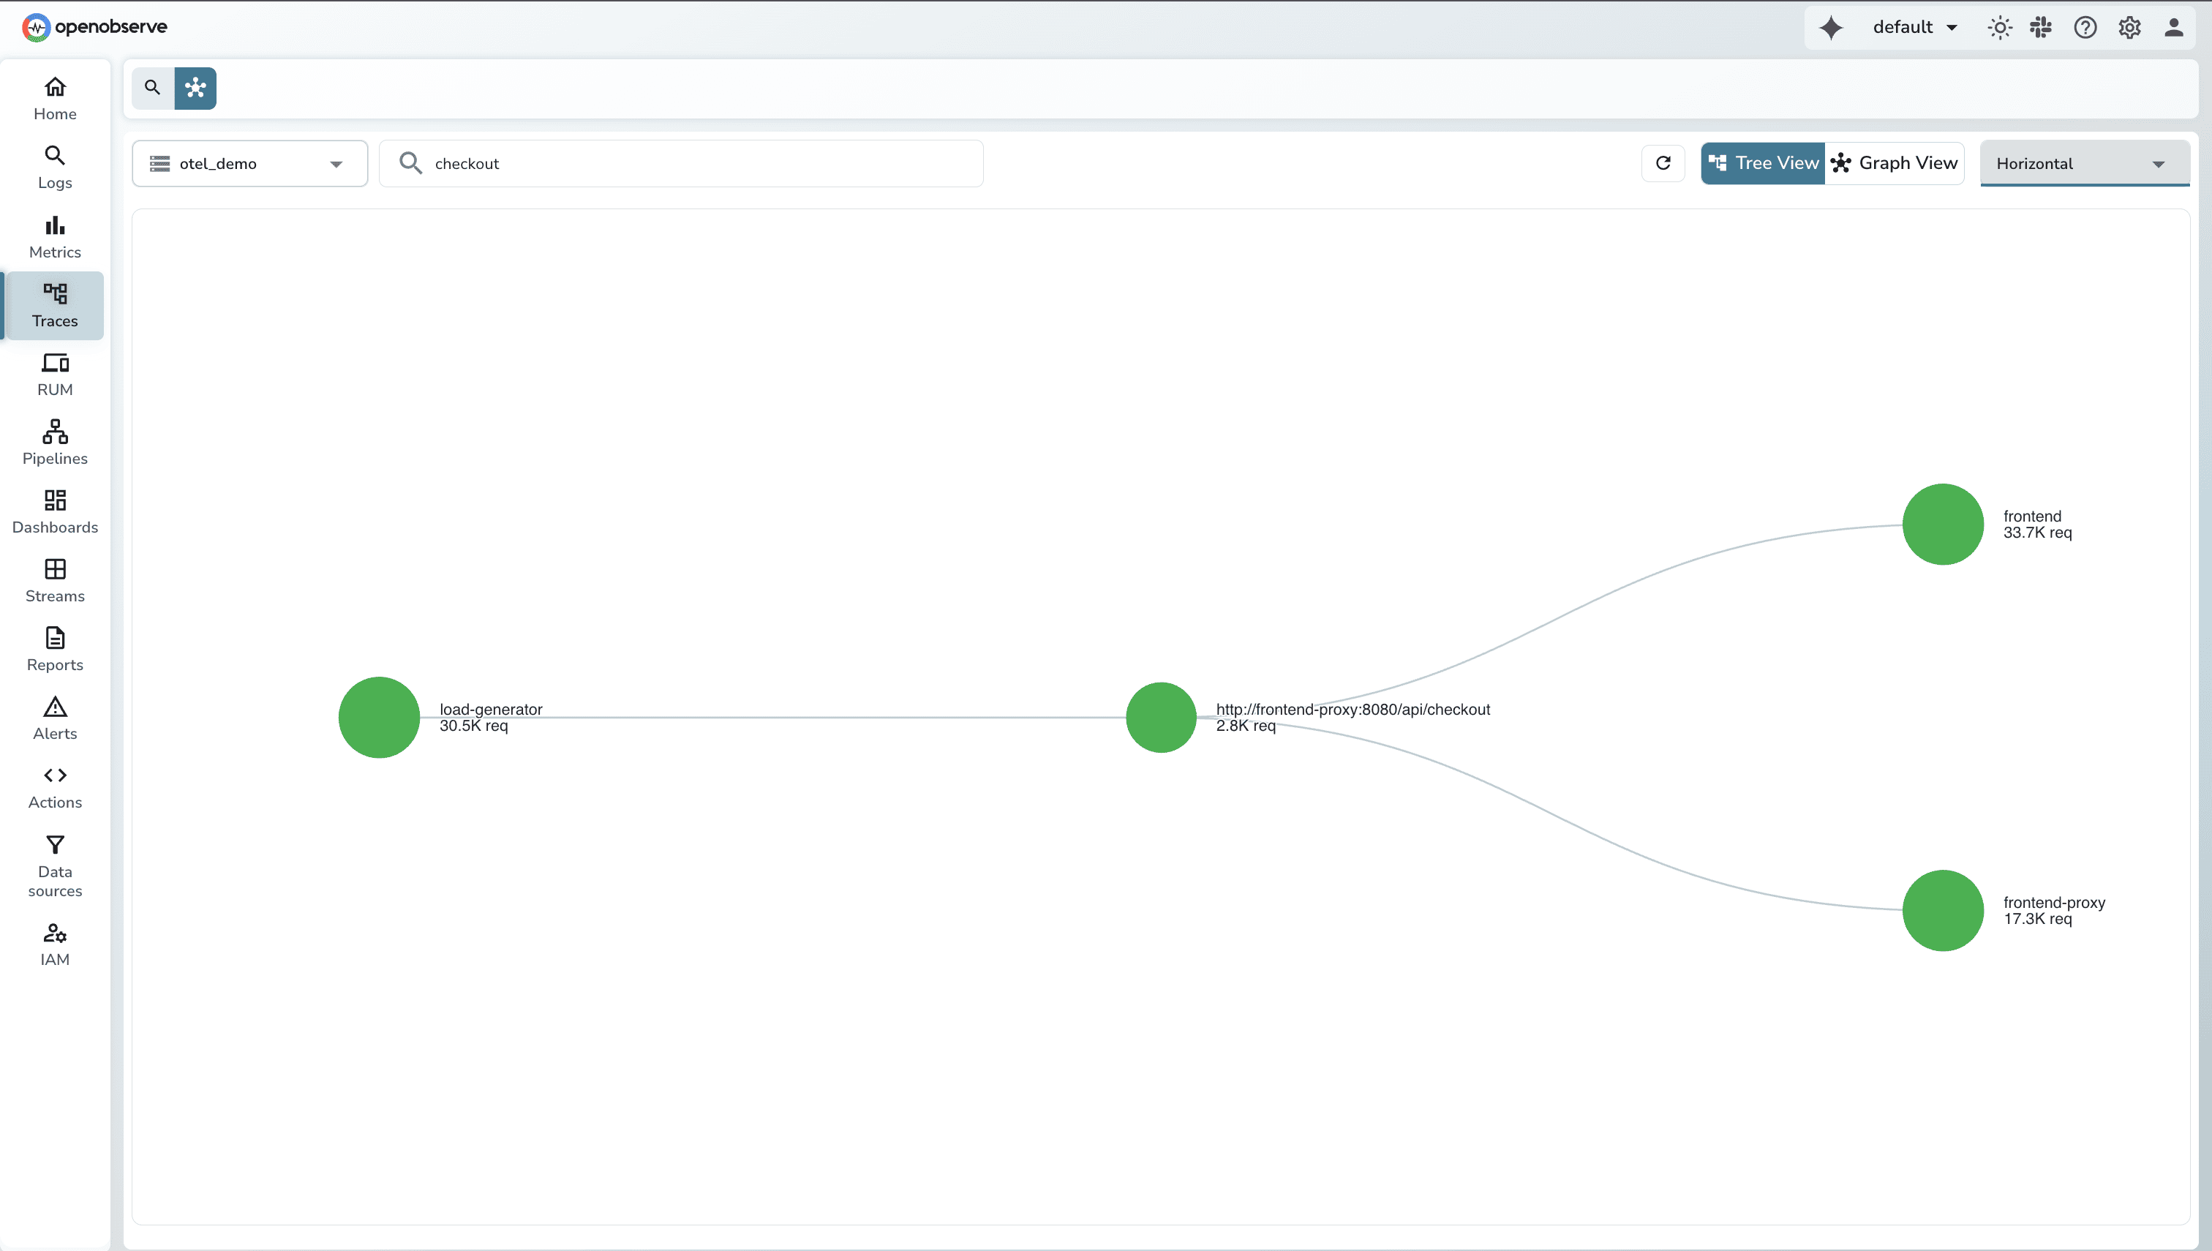This screenshot has width=2212, height=1251.
Task: Open the otel_demo stream dropdown
Action: (x=249, y=163)
